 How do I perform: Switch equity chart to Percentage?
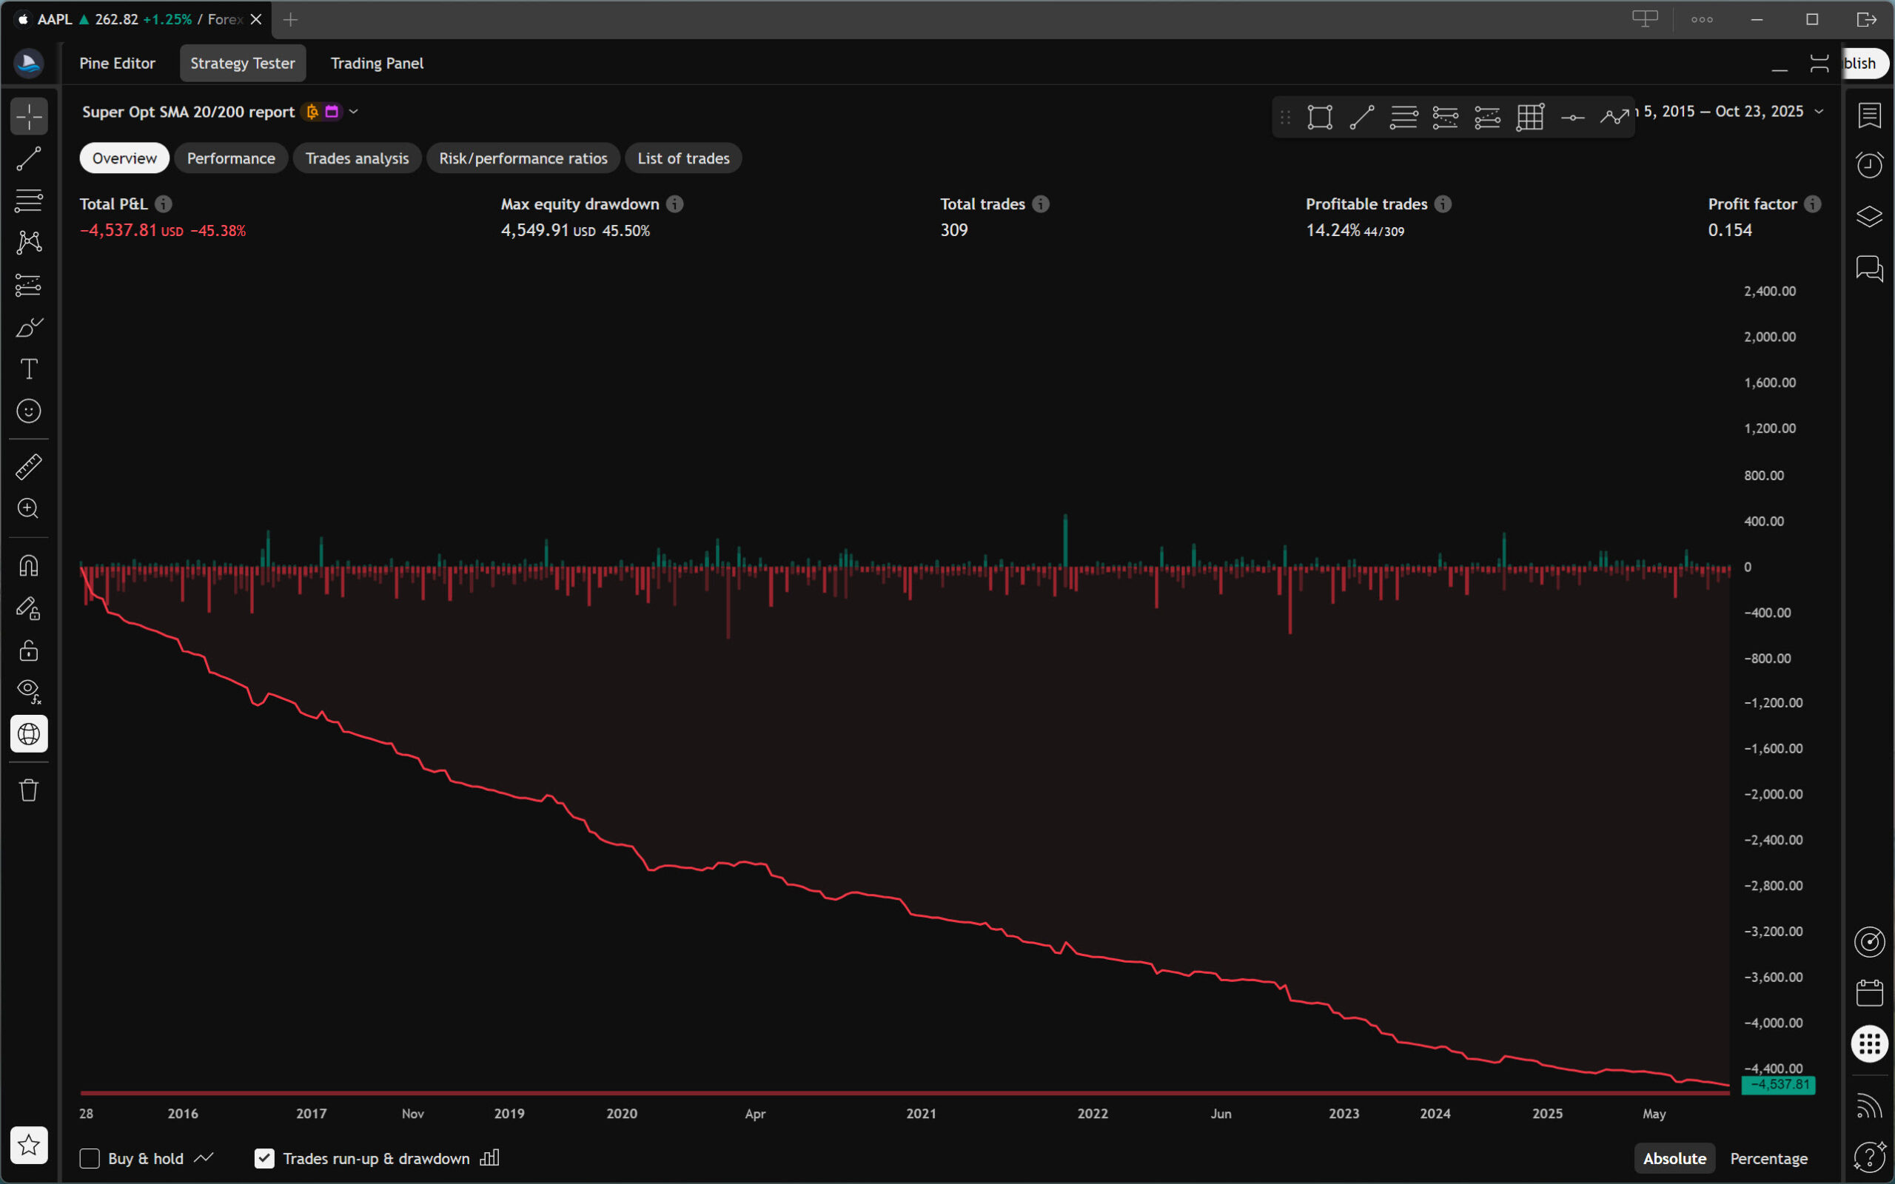(1768, 1158)
